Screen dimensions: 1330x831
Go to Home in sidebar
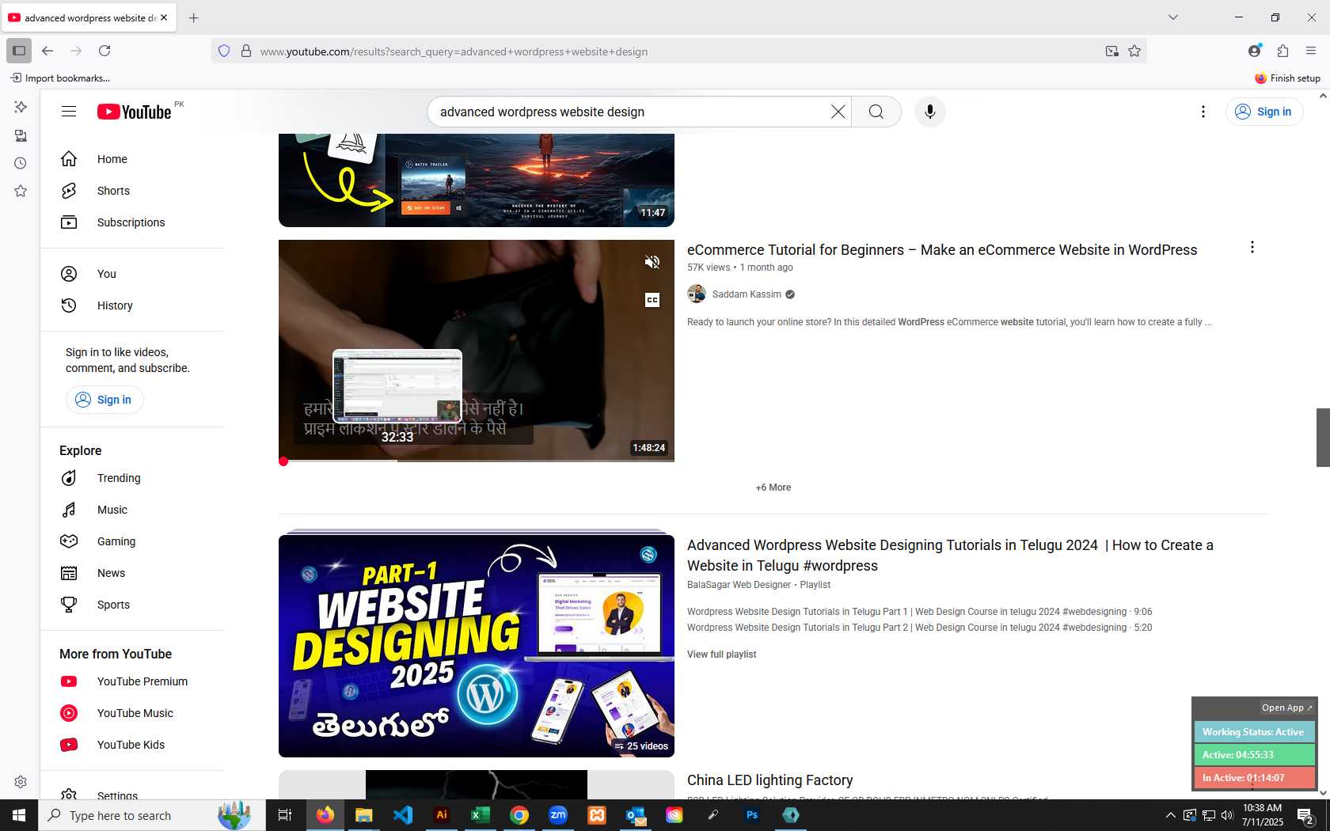133,159
